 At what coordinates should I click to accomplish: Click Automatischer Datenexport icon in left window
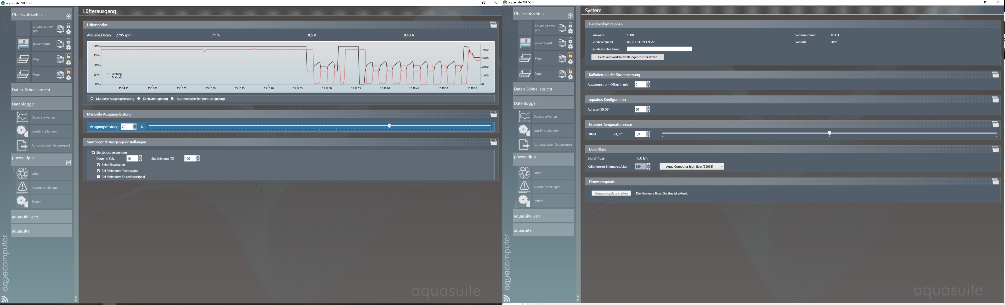[x=23, y=145]
